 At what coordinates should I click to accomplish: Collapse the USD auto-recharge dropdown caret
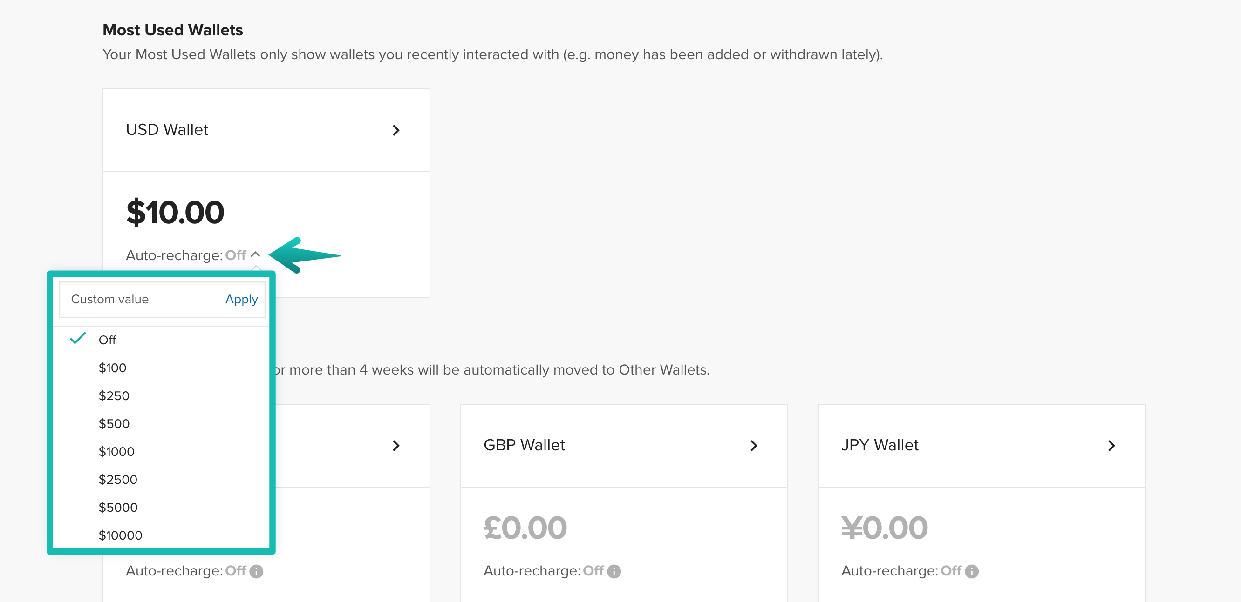(255, 254)
